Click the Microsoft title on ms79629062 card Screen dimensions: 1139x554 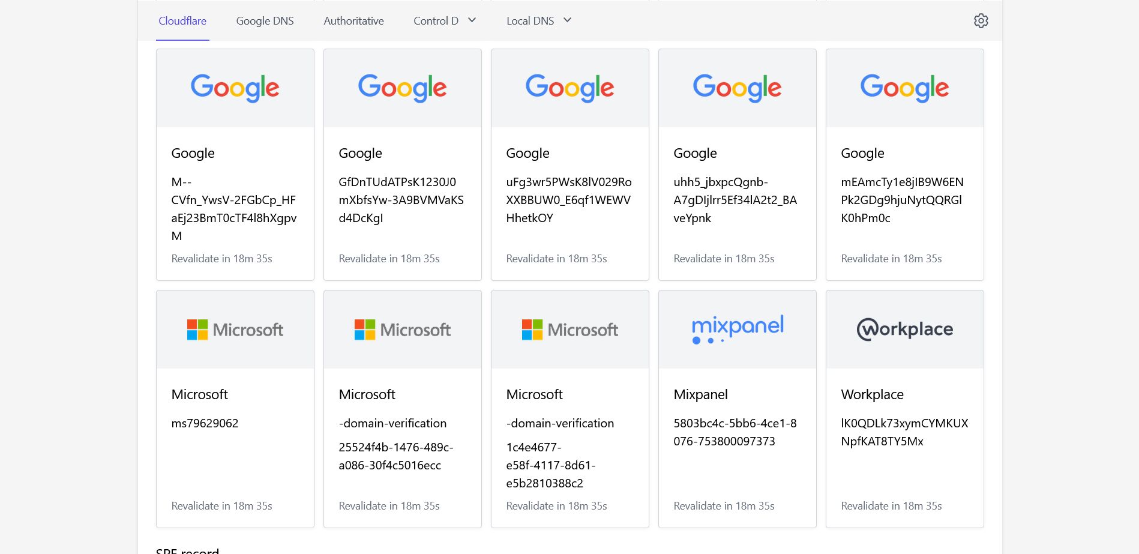pos(199,394)
